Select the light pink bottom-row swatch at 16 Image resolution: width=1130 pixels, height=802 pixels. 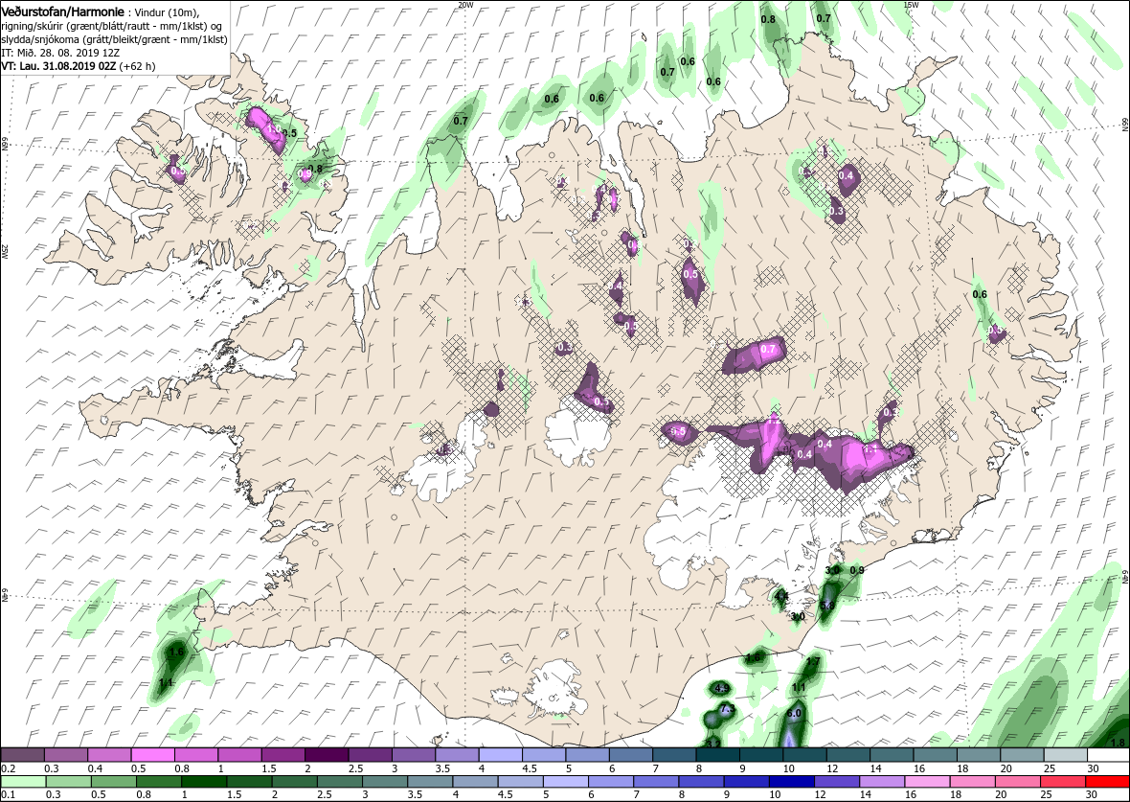coord(926,783)
